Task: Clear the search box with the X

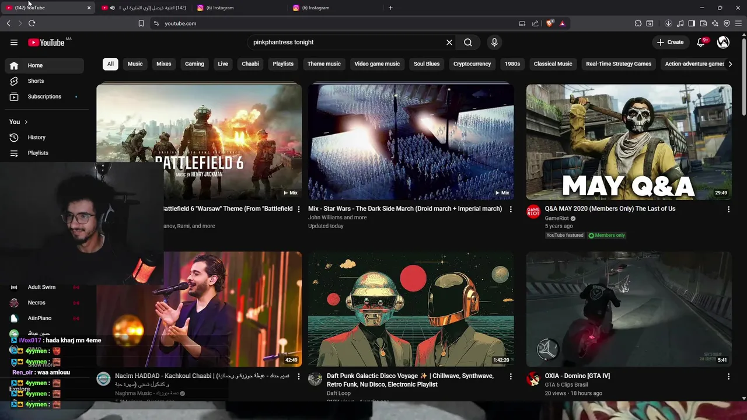Action: point(449,42)
